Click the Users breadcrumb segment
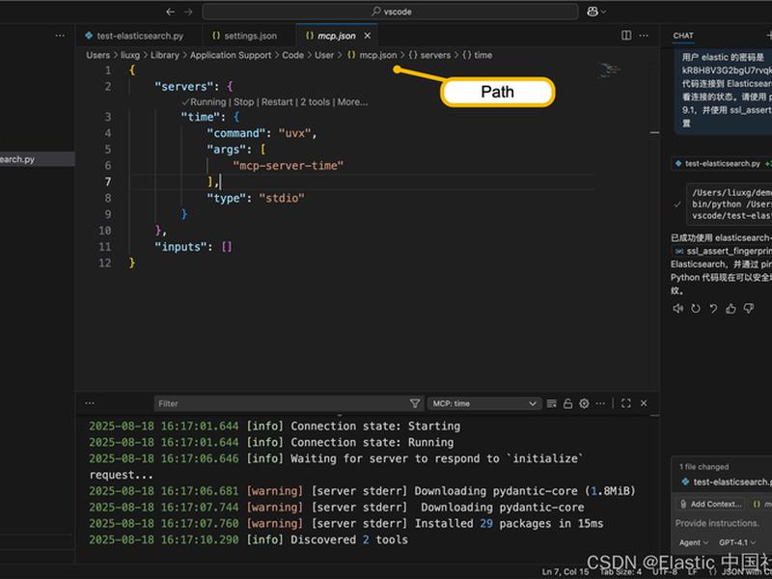The width and height of the screenshot is (772, 579). 98,55
